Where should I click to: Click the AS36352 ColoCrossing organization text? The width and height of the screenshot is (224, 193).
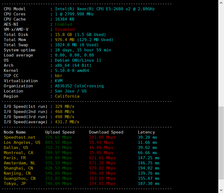[79, 86]
